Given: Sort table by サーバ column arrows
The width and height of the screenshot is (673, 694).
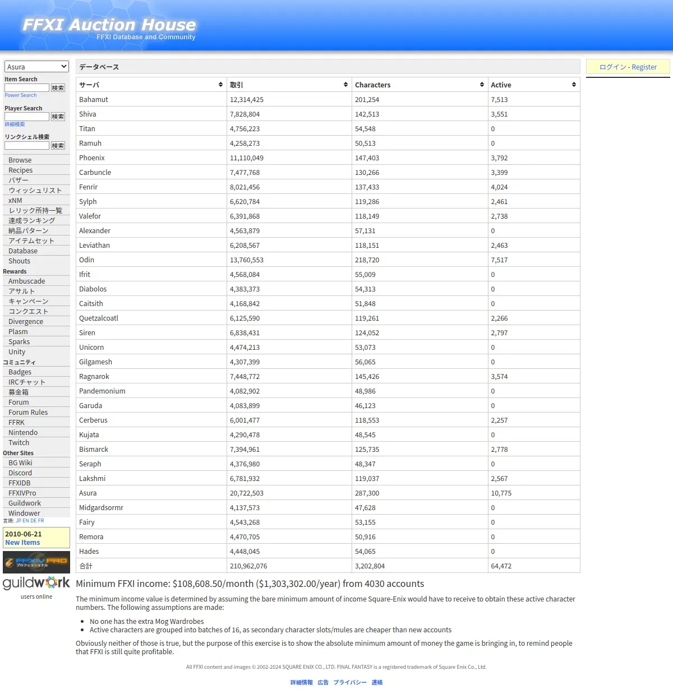Looking at the screenshot, I should pos(220,85).
